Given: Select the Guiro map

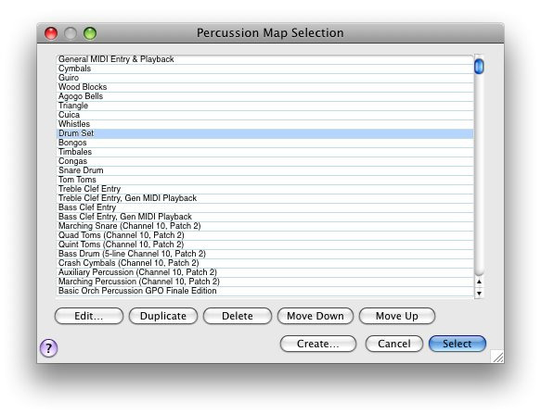Looking at the screenshot, I should 265,78.
